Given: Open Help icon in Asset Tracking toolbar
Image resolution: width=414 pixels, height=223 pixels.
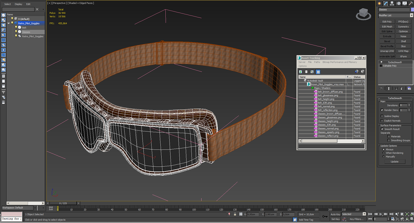Looking at the screenshot, I should tap(357, 72).
